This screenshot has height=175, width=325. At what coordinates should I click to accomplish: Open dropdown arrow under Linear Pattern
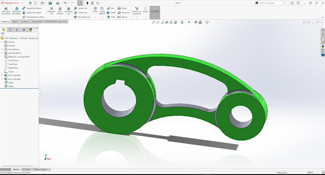pos(102,17)
